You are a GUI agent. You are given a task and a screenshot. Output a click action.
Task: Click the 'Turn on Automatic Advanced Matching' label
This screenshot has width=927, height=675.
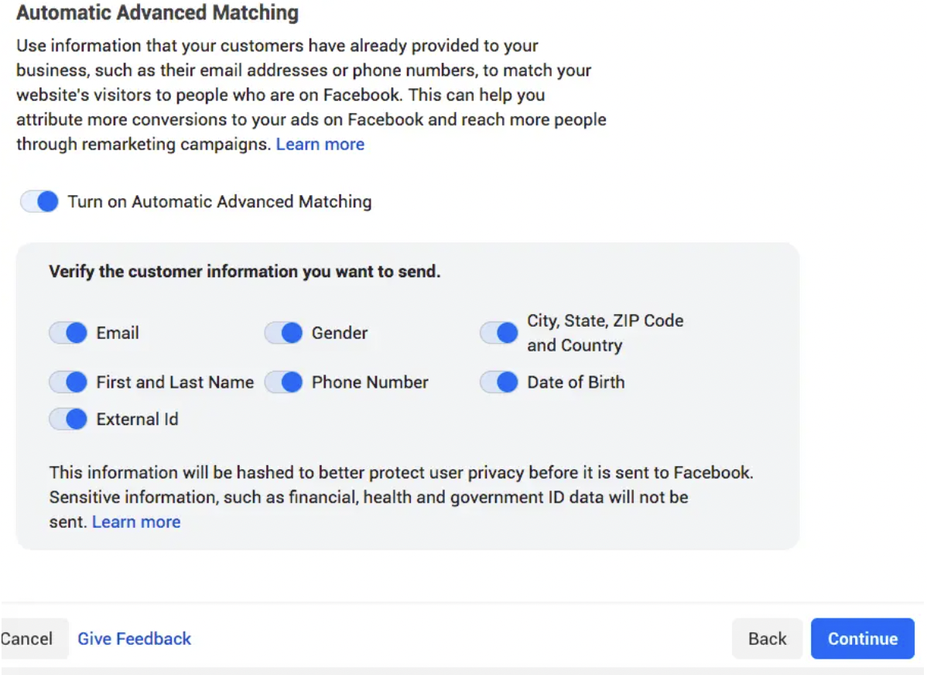tap(220, 202)
